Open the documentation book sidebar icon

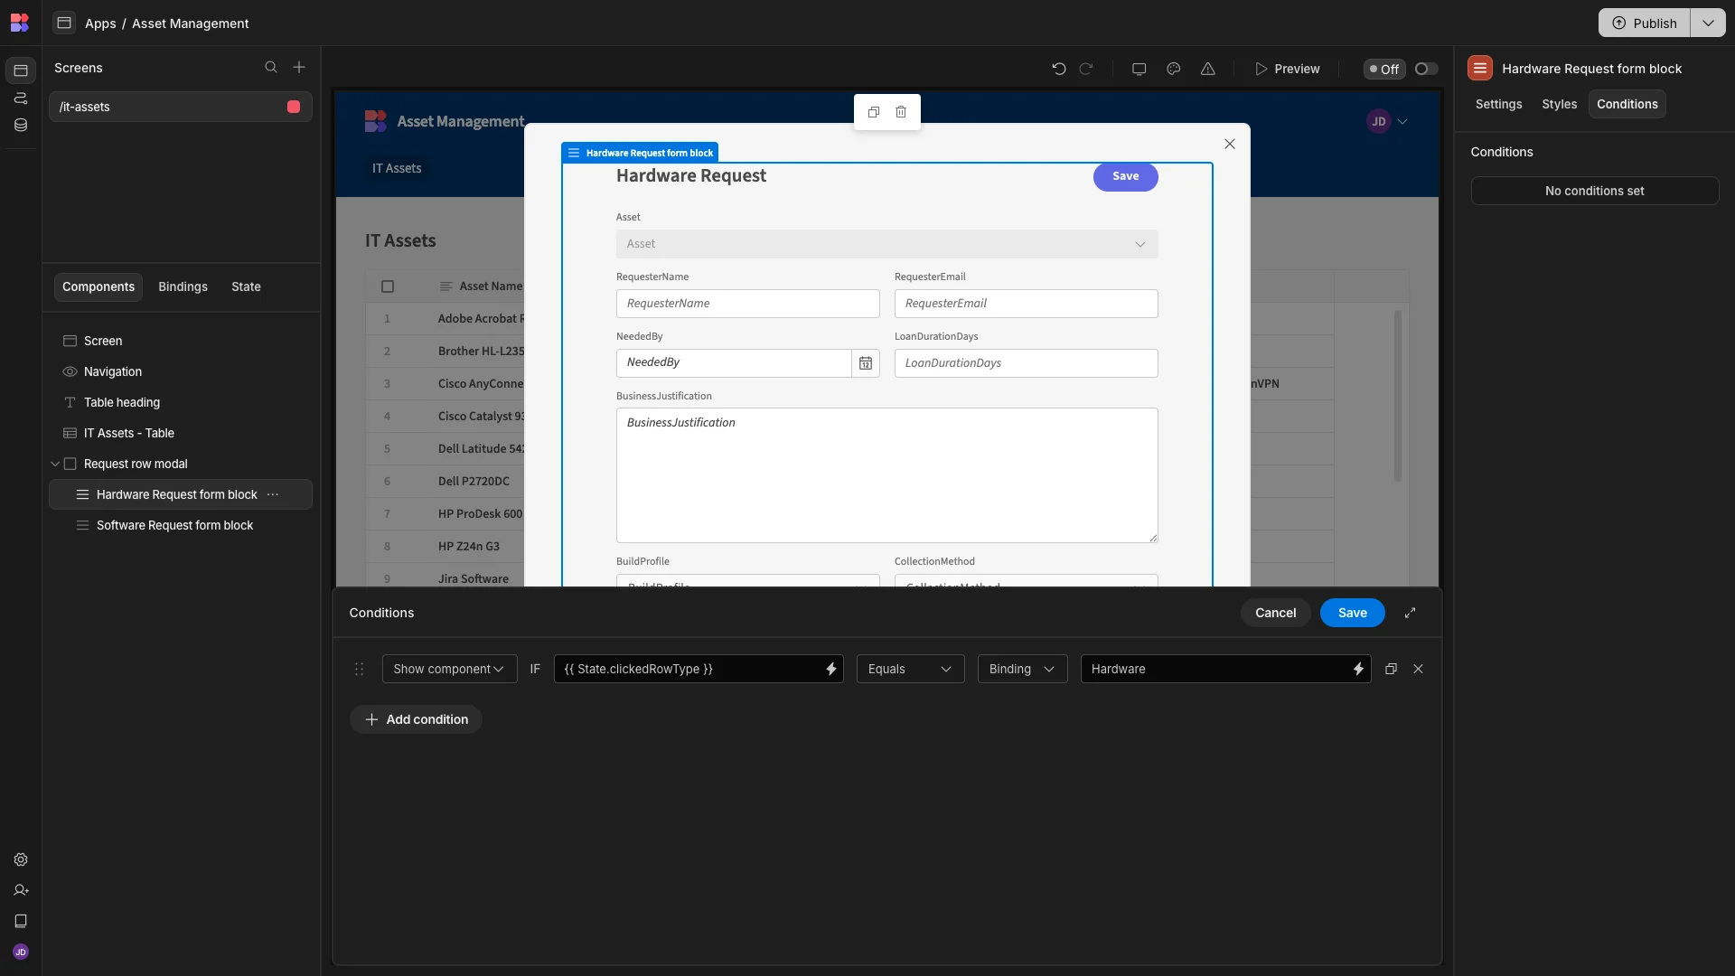point(21,921)
